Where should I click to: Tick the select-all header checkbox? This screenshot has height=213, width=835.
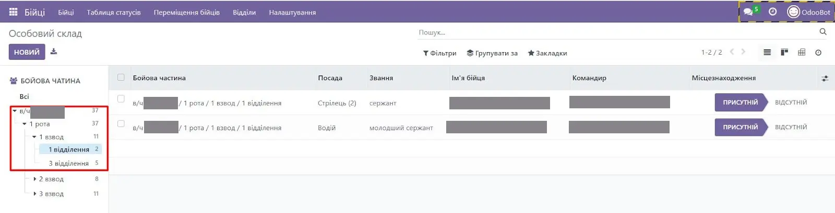pyautogui.click(x=121, y=78)
